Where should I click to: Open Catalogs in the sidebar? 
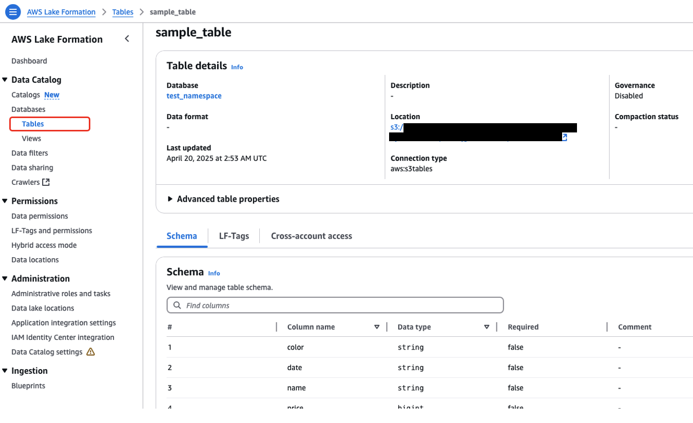click(x=26, y=95)
